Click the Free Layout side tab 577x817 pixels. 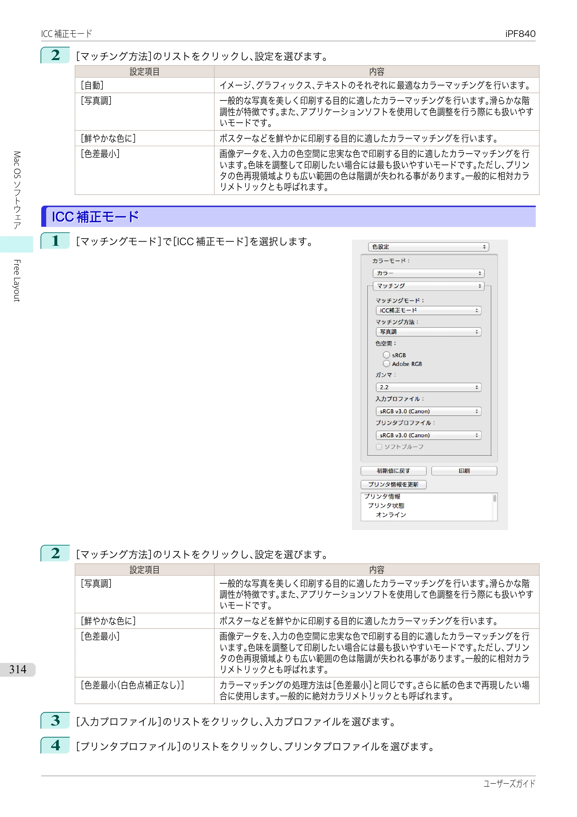(16, 281)
